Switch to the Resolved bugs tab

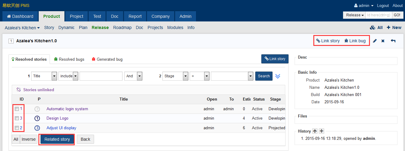pyautogui.click(x=69, y=59)
